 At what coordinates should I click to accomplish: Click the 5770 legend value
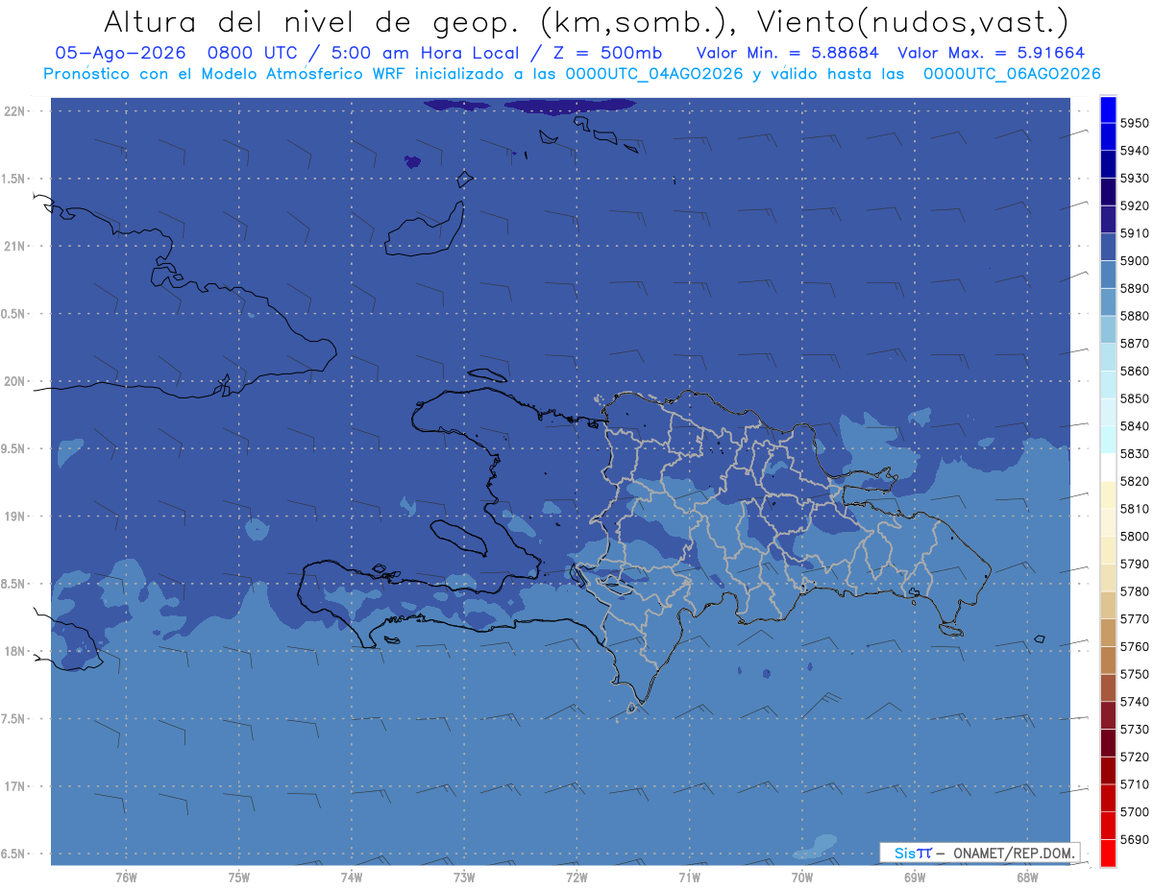1135,619
